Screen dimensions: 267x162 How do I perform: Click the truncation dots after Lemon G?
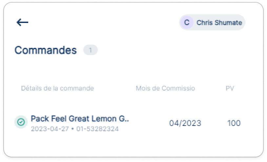click(x=127, y=121)
